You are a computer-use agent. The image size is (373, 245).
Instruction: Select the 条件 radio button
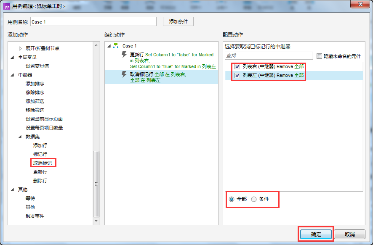254,199
